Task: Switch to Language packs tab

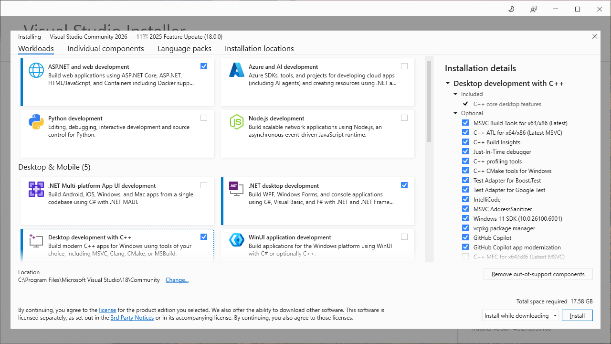Action: coord(184,49)
